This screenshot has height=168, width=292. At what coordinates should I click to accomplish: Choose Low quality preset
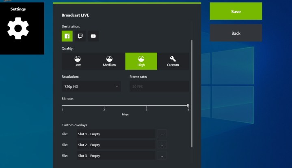[78, 61]
